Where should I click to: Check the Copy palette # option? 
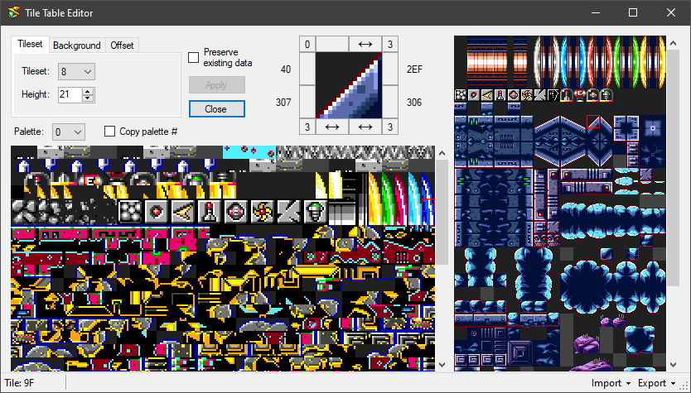[109, 132]
